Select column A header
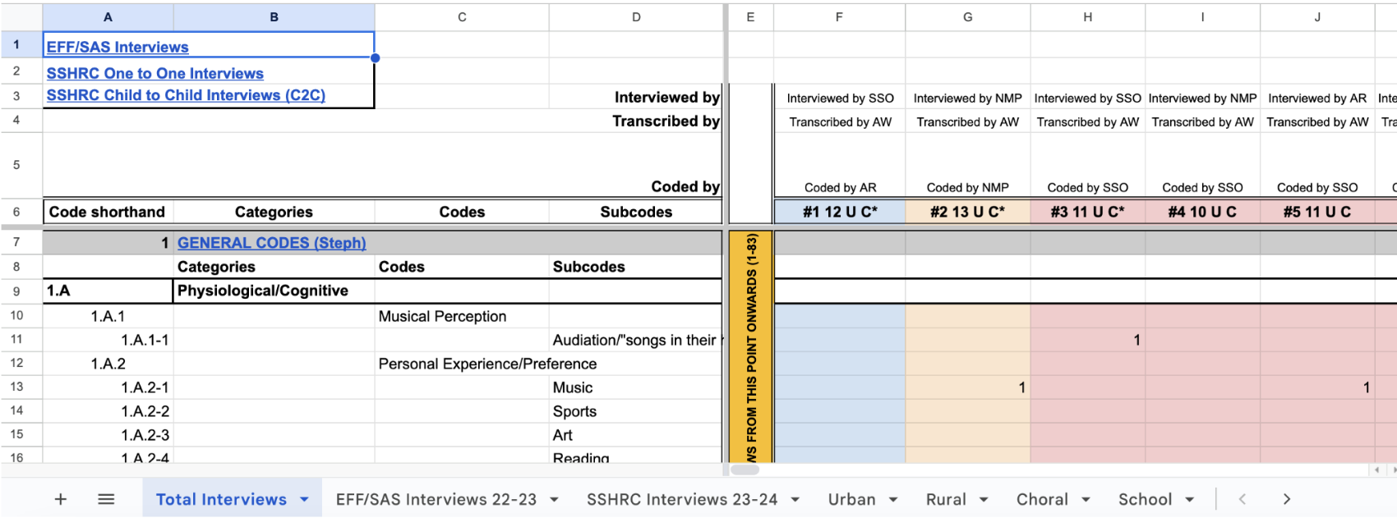1397x527 pixels. pyautogui.click(x=108, y=17)
